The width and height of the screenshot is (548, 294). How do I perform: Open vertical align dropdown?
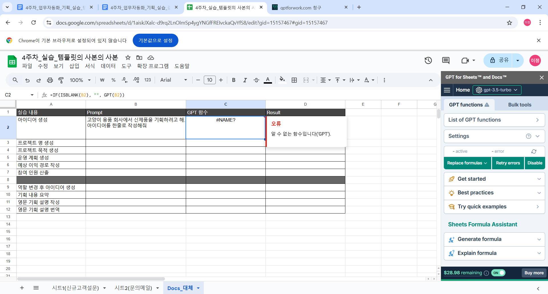click(340, 80)
